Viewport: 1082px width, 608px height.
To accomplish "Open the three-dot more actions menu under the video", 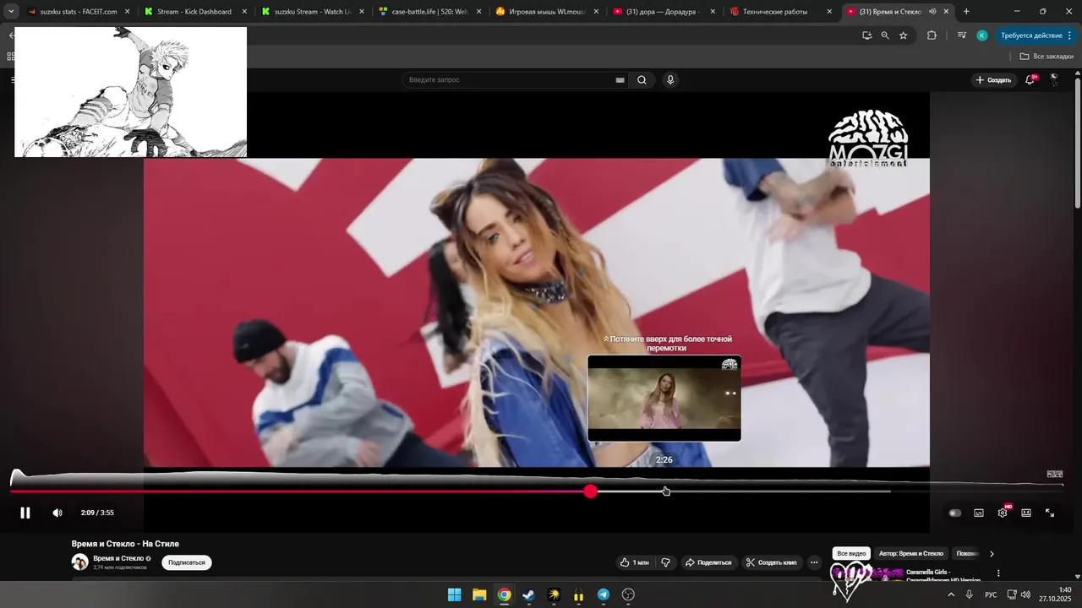I will [814, 562].
